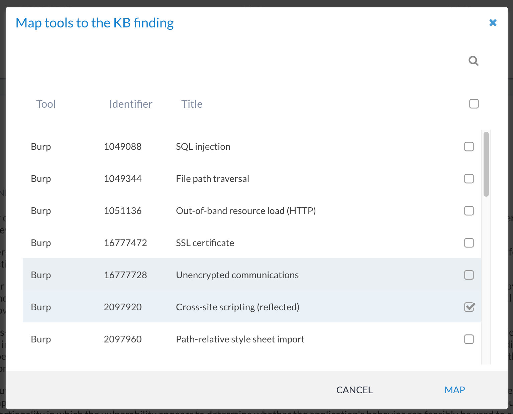Click the list's vertical scrollbar thumb
Screen dimensions: 513x414
(x=486, y=164)
